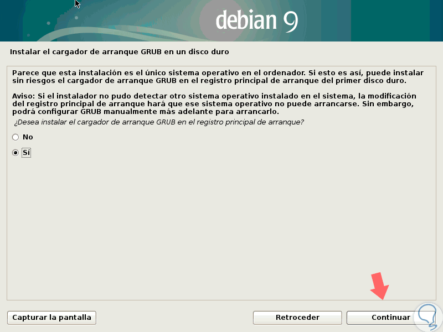This screenshot has height=332, width=443.
Task: Choose the "Sí" radio option
Action: tap(16, 153)
